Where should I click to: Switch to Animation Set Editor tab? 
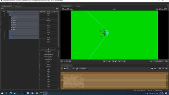6,6
